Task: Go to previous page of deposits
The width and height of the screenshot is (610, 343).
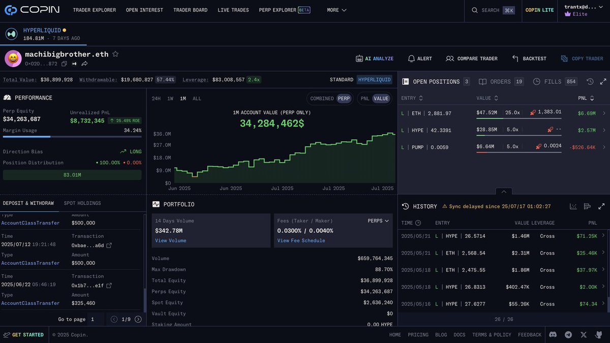Action: [x=114, y=319]
